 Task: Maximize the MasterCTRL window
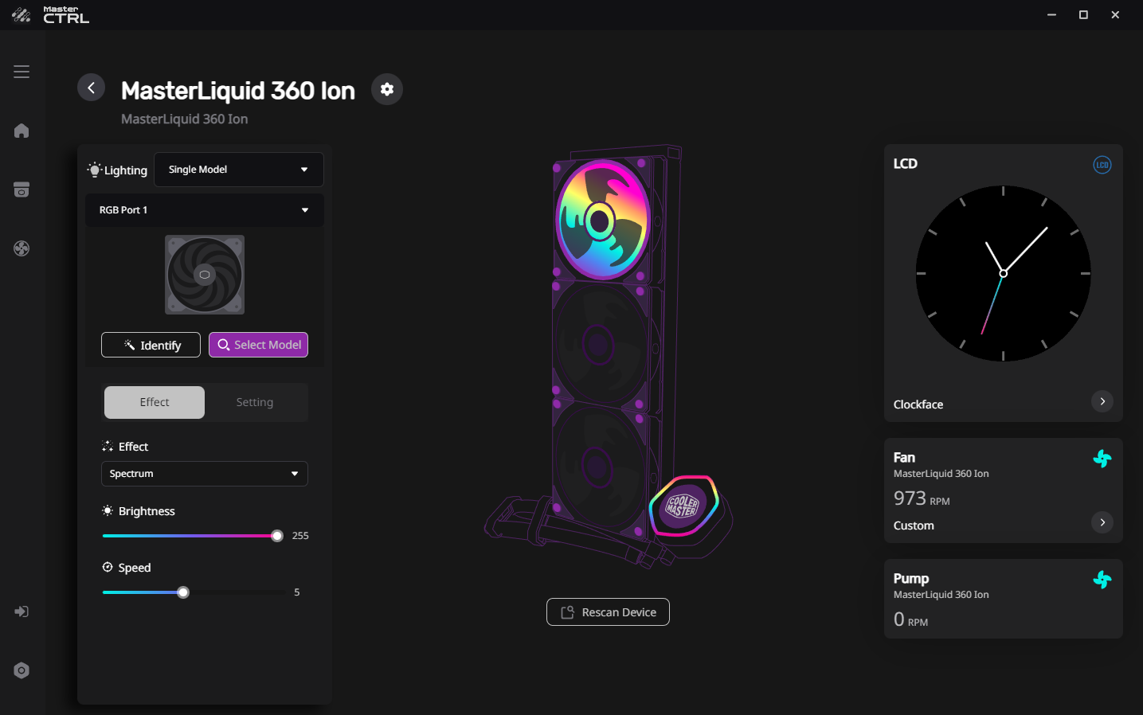tap(1083, 15)
